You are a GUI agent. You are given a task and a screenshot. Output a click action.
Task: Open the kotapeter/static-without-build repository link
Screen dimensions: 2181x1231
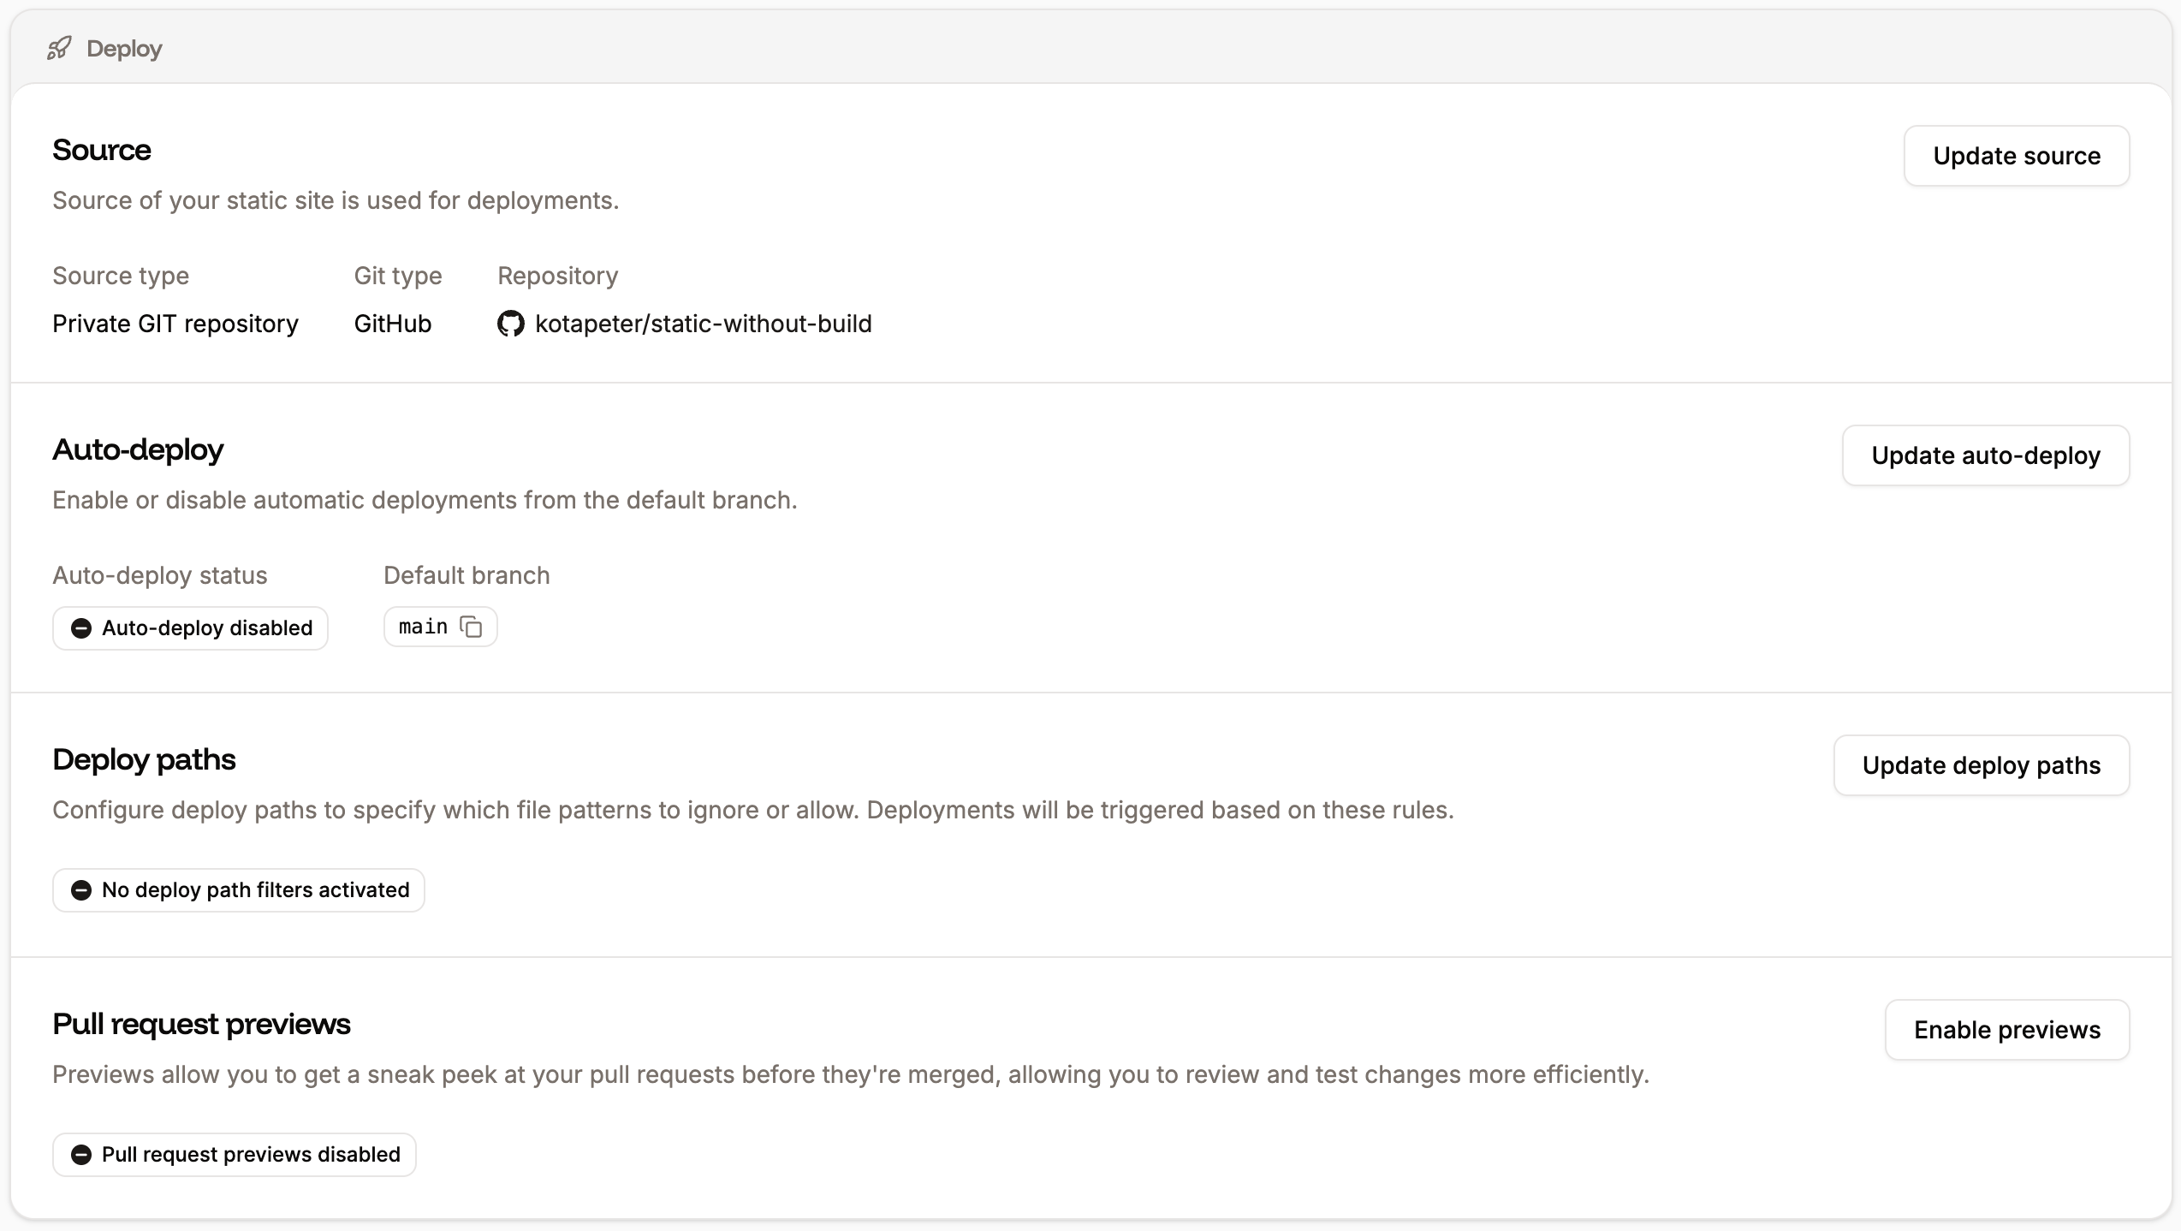(702, 324)
